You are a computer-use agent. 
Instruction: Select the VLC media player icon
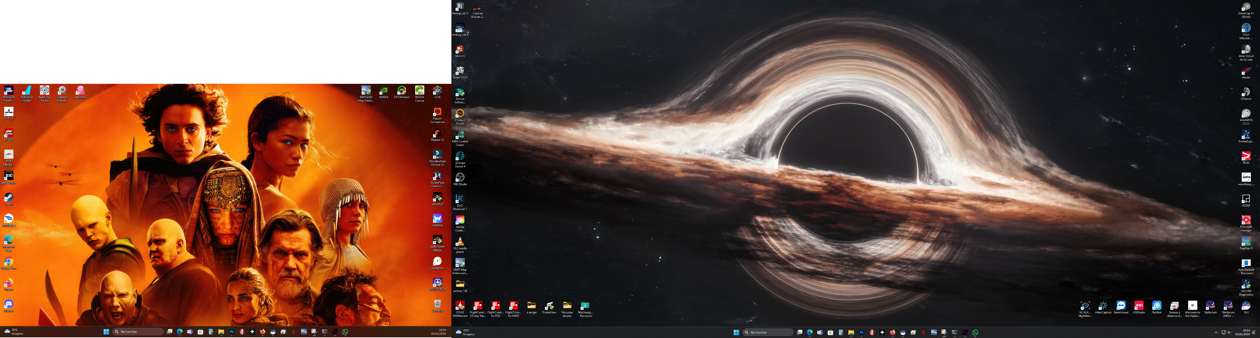(460, 245)
